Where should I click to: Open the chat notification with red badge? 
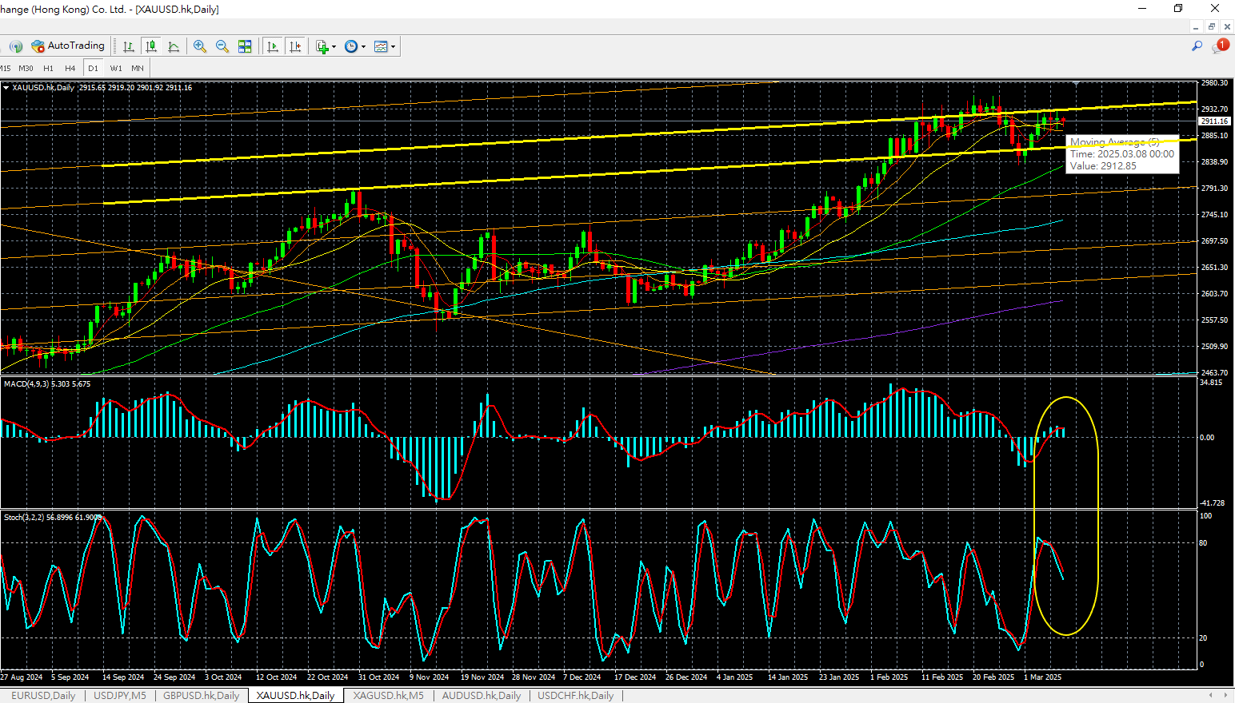pos(1220,46)
